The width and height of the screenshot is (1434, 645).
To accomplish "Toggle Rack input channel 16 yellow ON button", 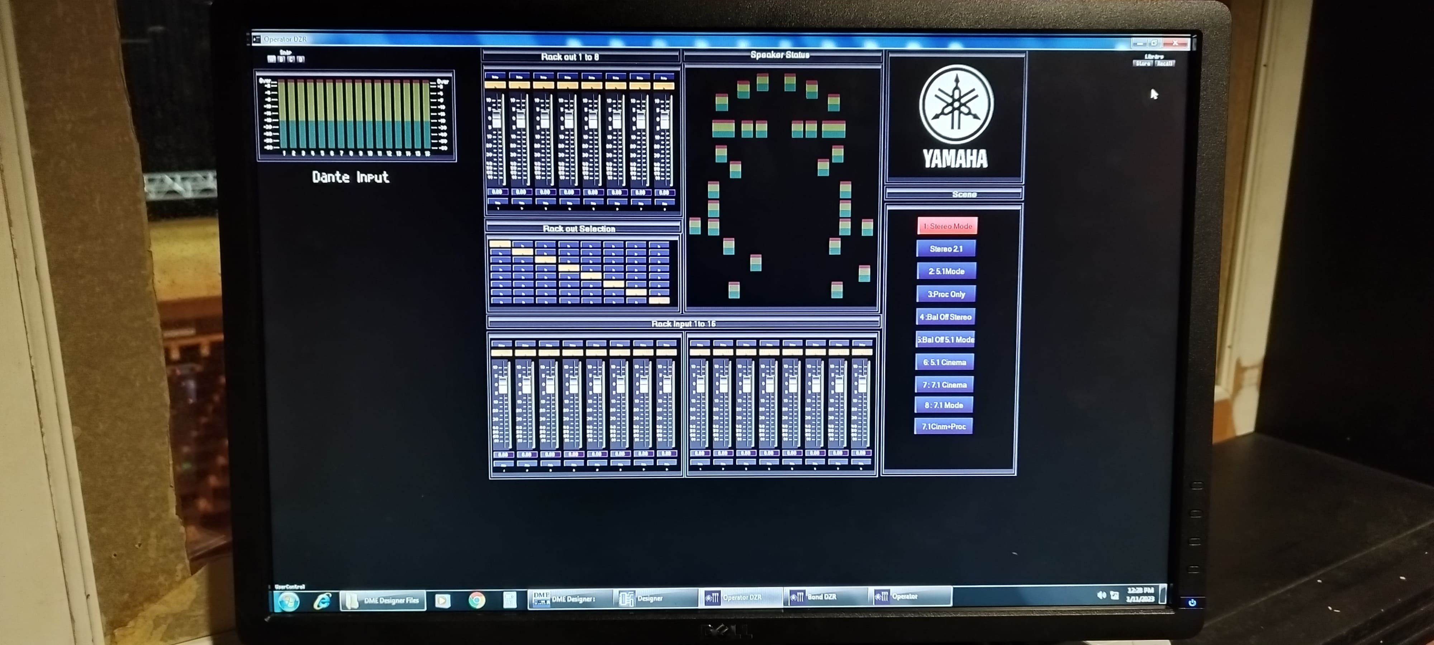I will pos(862,352).
